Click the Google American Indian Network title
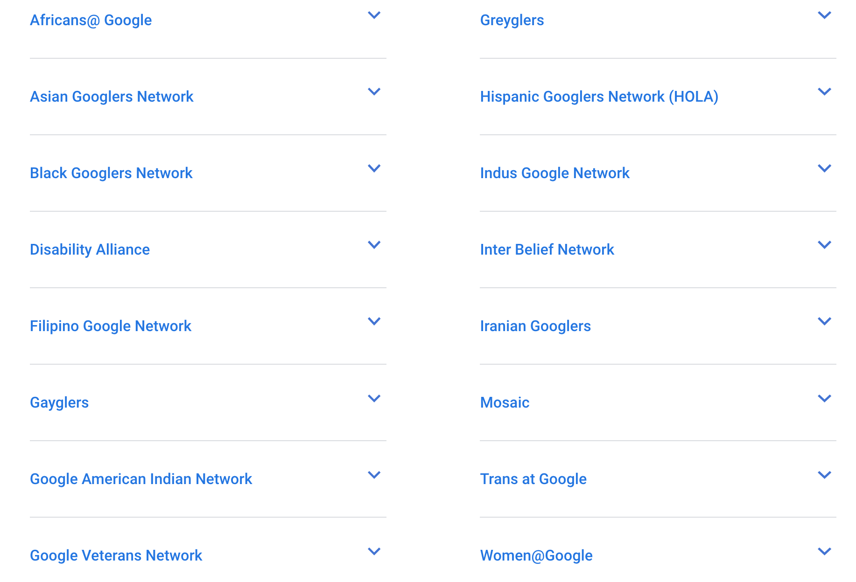Image resolution: width=856 pixels, height=582 pixels. point(141,479)
